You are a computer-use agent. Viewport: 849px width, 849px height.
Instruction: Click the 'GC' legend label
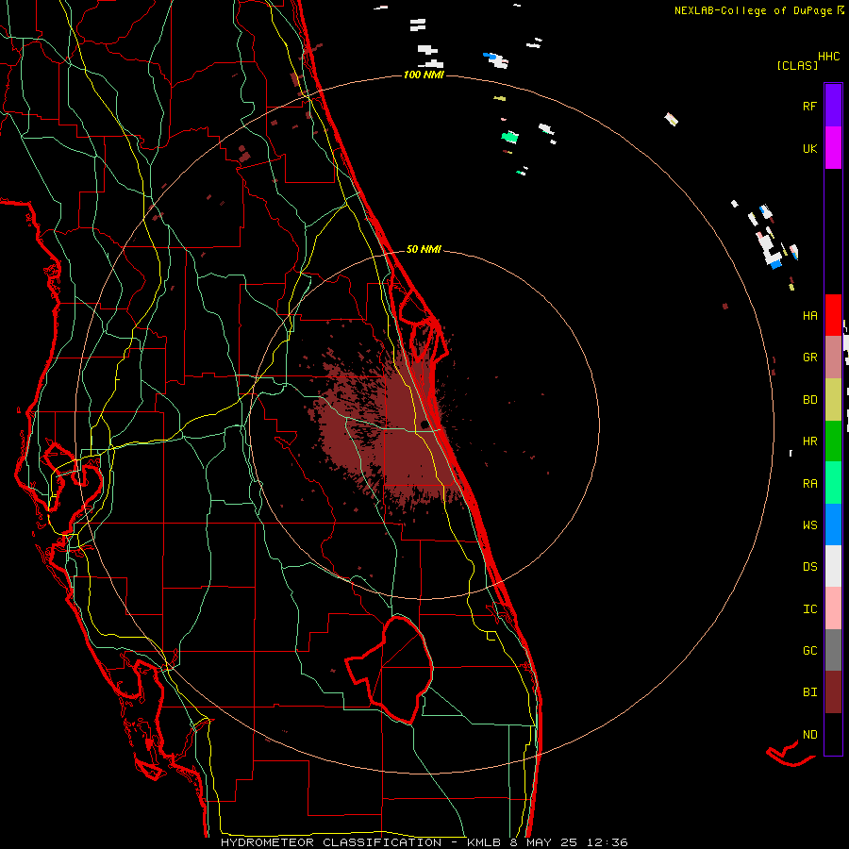click(809, 651)
